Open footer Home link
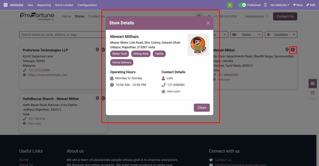319x166 pixels. (24, 160)
